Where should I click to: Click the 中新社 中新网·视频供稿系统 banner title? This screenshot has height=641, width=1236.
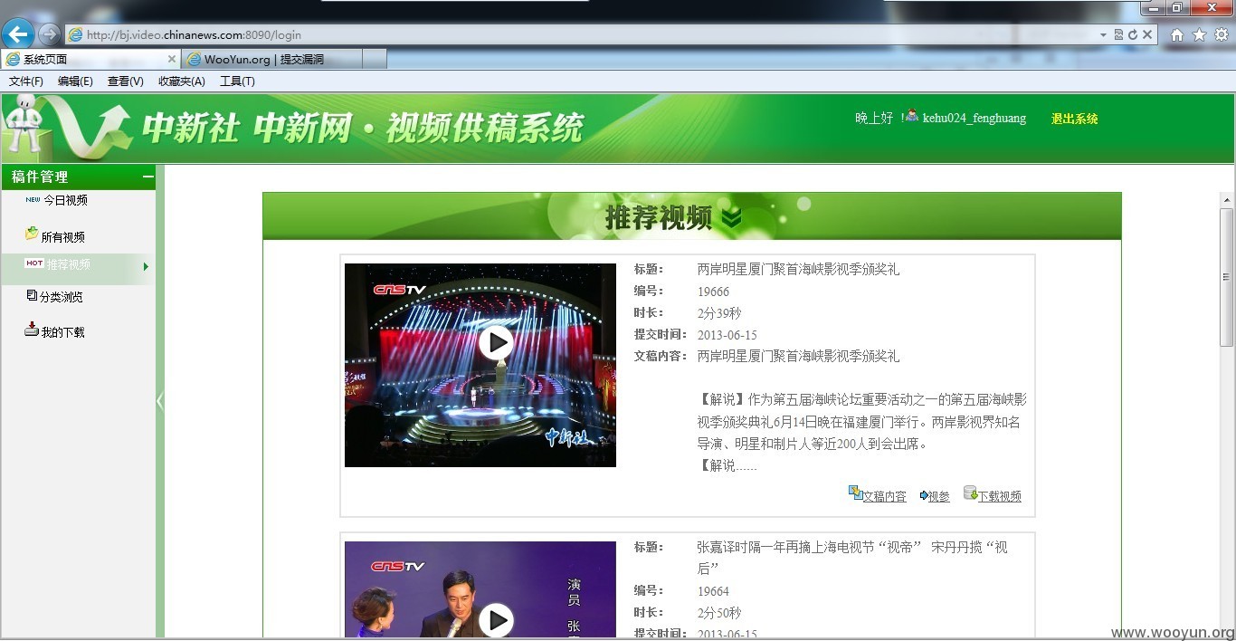(x=362, y=129)
